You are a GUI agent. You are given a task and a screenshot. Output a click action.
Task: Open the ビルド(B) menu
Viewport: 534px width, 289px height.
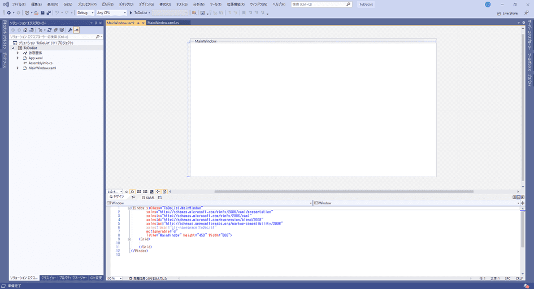click(x=107, y=5)
